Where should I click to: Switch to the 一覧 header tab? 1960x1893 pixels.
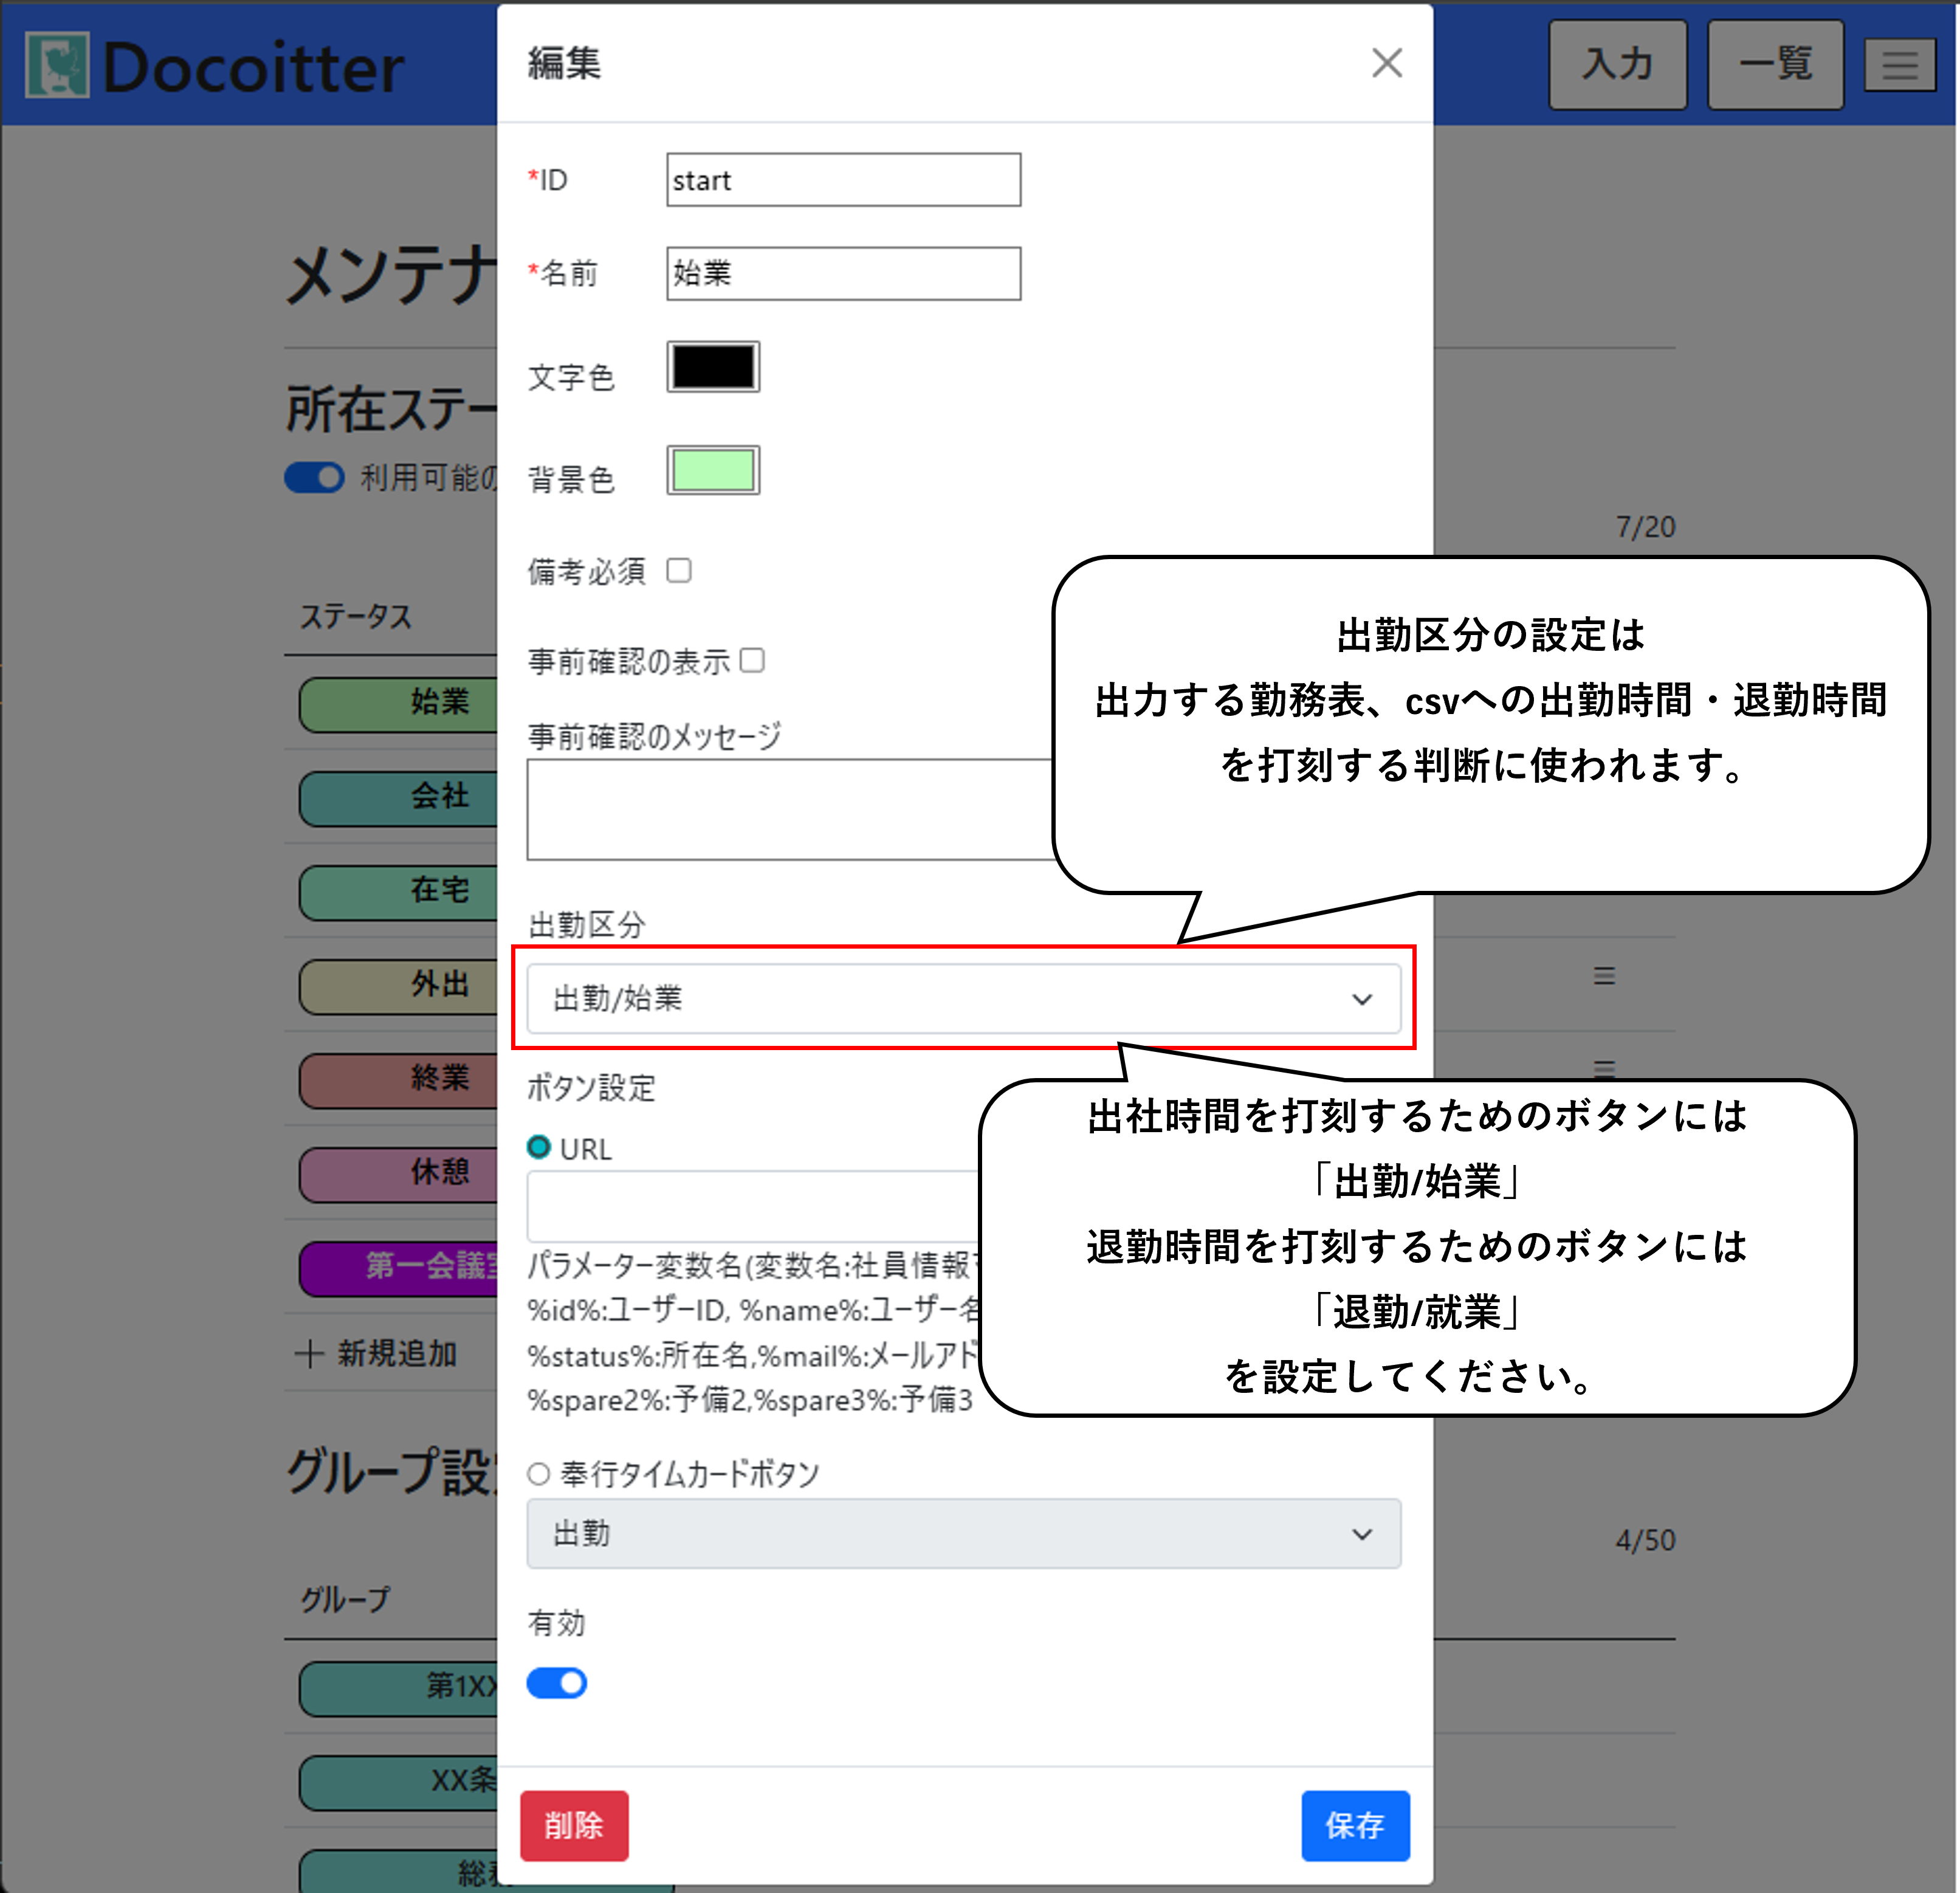tap(1775, 65)
